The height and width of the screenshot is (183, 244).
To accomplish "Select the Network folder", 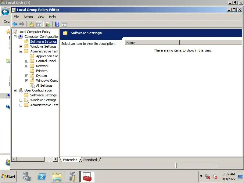I will (x=42, y=66).
